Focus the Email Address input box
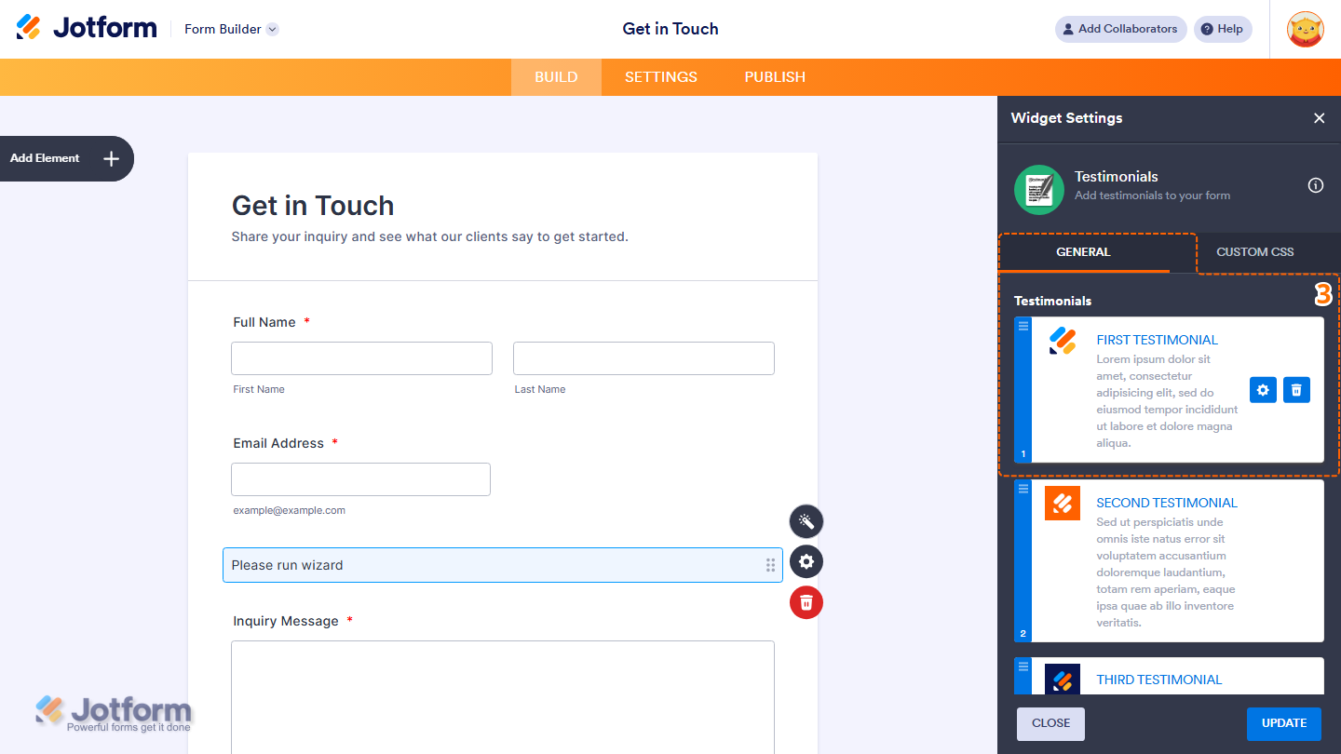The image size is (1341, 754). point(360,479)
